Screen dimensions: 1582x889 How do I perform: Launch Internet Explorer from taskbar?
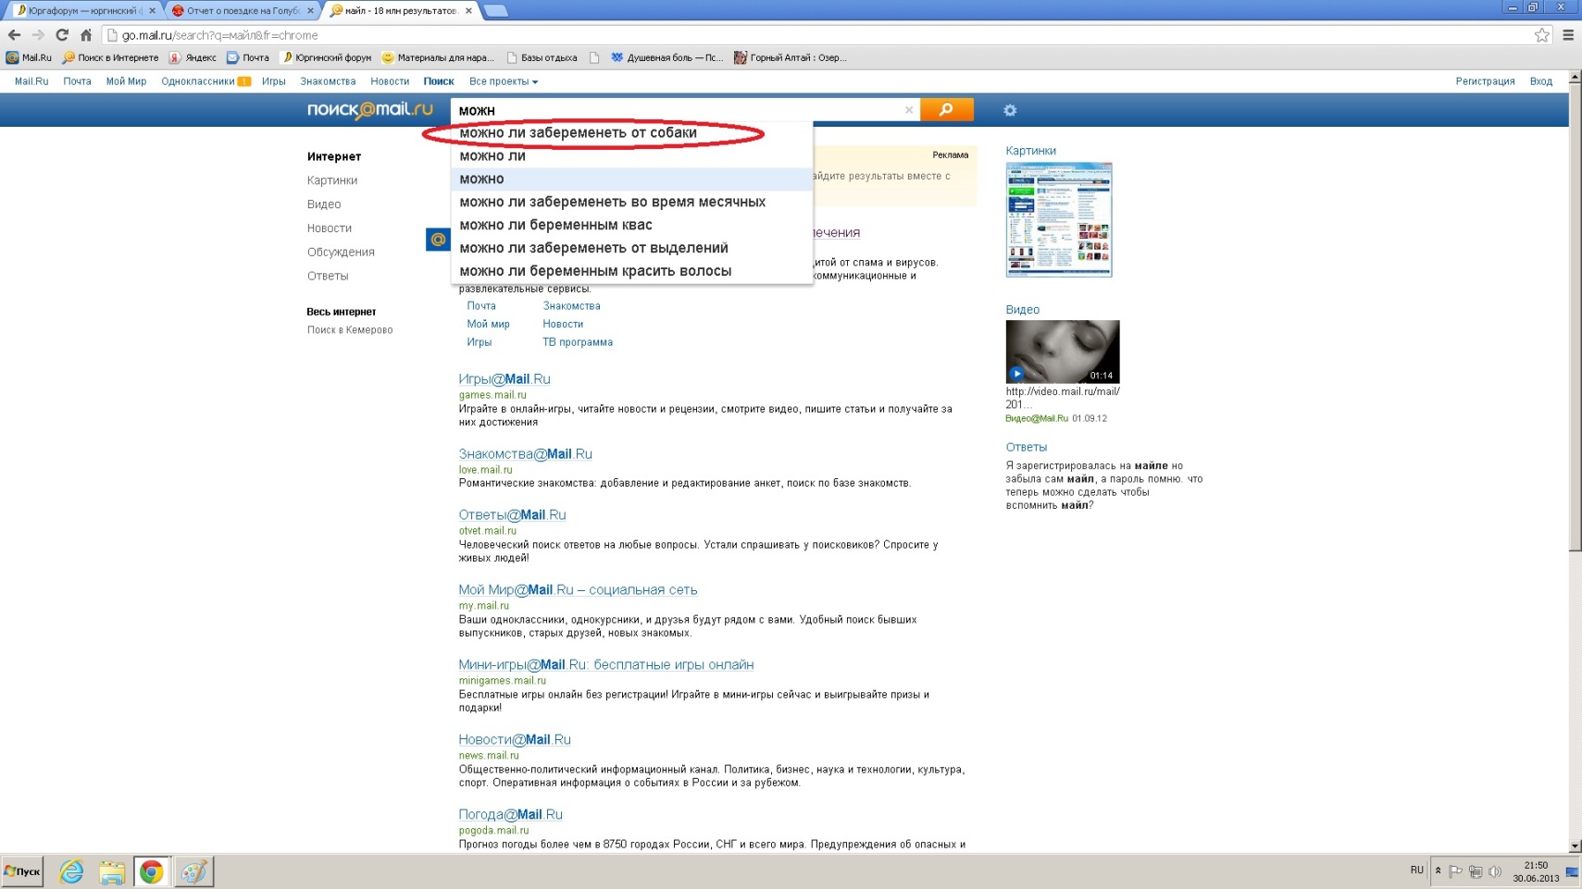click(x=71, y=871)
